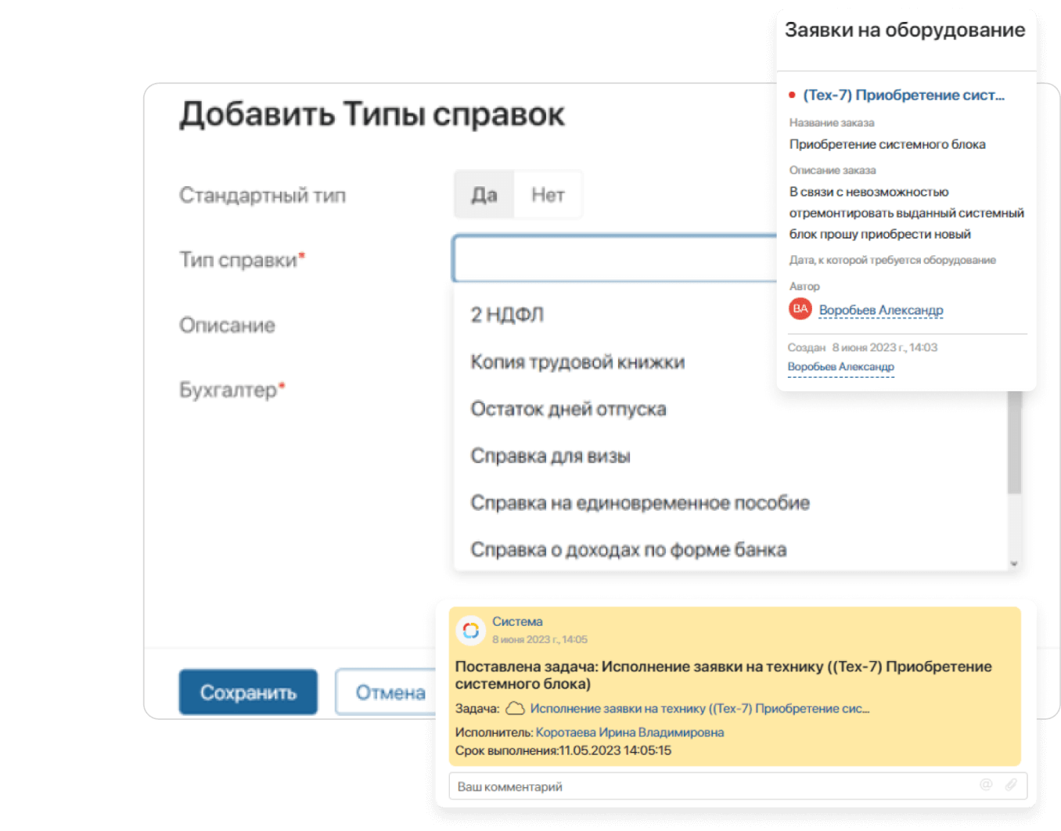Open the (Тех-7) Приобретение сист... request
Screen dimensions: 1061x831
[x=904, y=95]
